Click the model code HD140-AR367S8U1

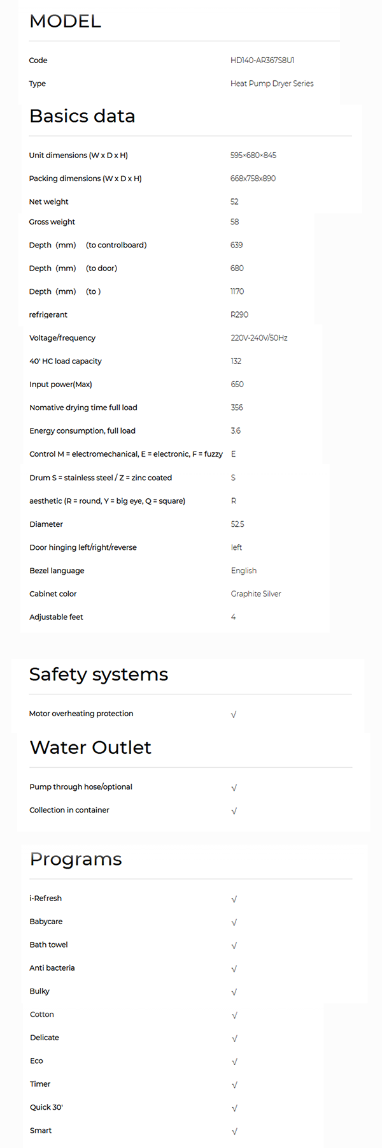click(x=262, y=61)
